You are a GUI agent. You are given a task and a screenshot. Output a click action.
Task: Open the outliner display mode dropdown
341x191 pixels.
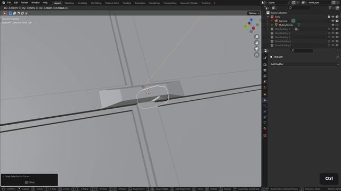[x=267, y=8]
